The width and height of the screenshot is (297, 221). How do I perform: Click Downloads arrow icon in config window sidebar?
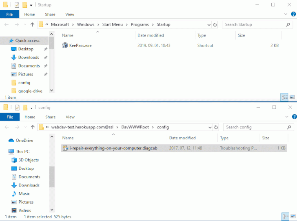[14, 185]
